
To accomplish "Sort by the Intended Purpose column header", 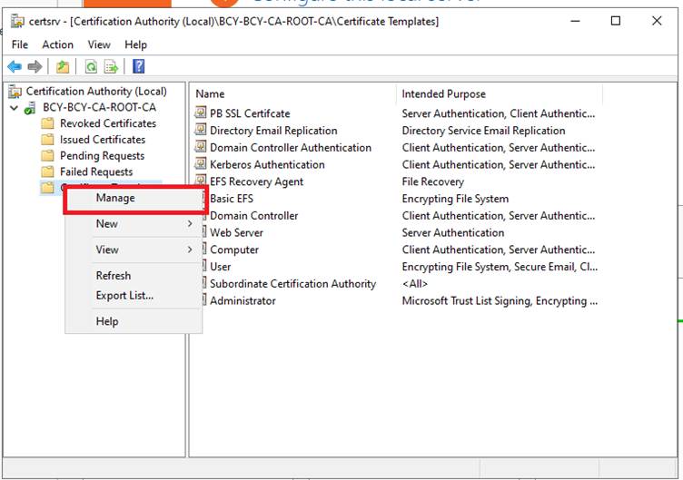I will (443, 93).
